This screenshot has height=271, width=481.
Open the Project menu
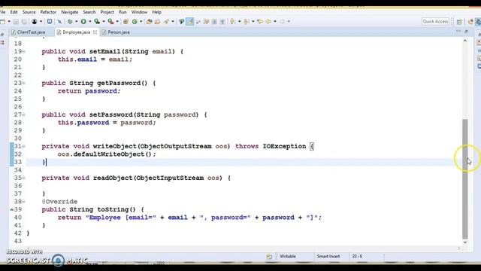[107, 12]
